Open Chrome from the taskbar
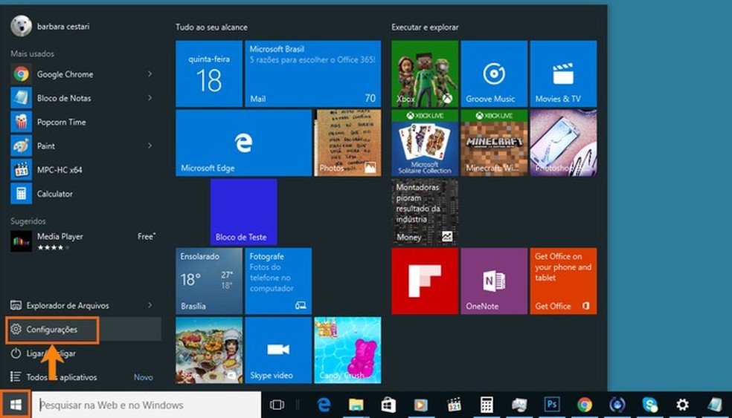732x418 pixels. click(x=584, y=405)
